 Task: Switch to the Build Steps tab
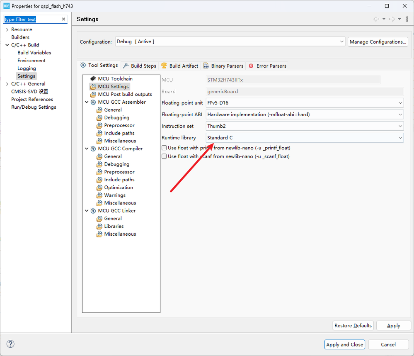[x=140, y=66]
